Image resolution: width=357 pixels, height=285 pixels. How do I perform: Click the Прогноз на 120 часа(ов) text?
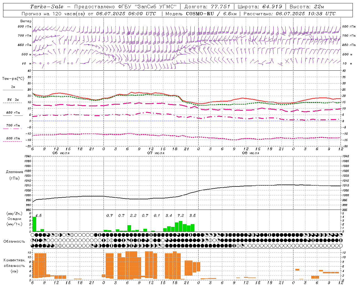pyautogui.click(x=54, y=14)
